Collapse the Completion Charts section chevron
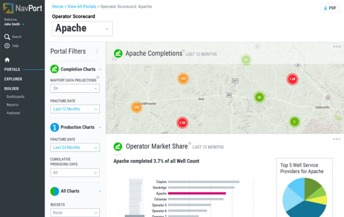The height and width of the screenshot is (217, 344). pos(100,69)
